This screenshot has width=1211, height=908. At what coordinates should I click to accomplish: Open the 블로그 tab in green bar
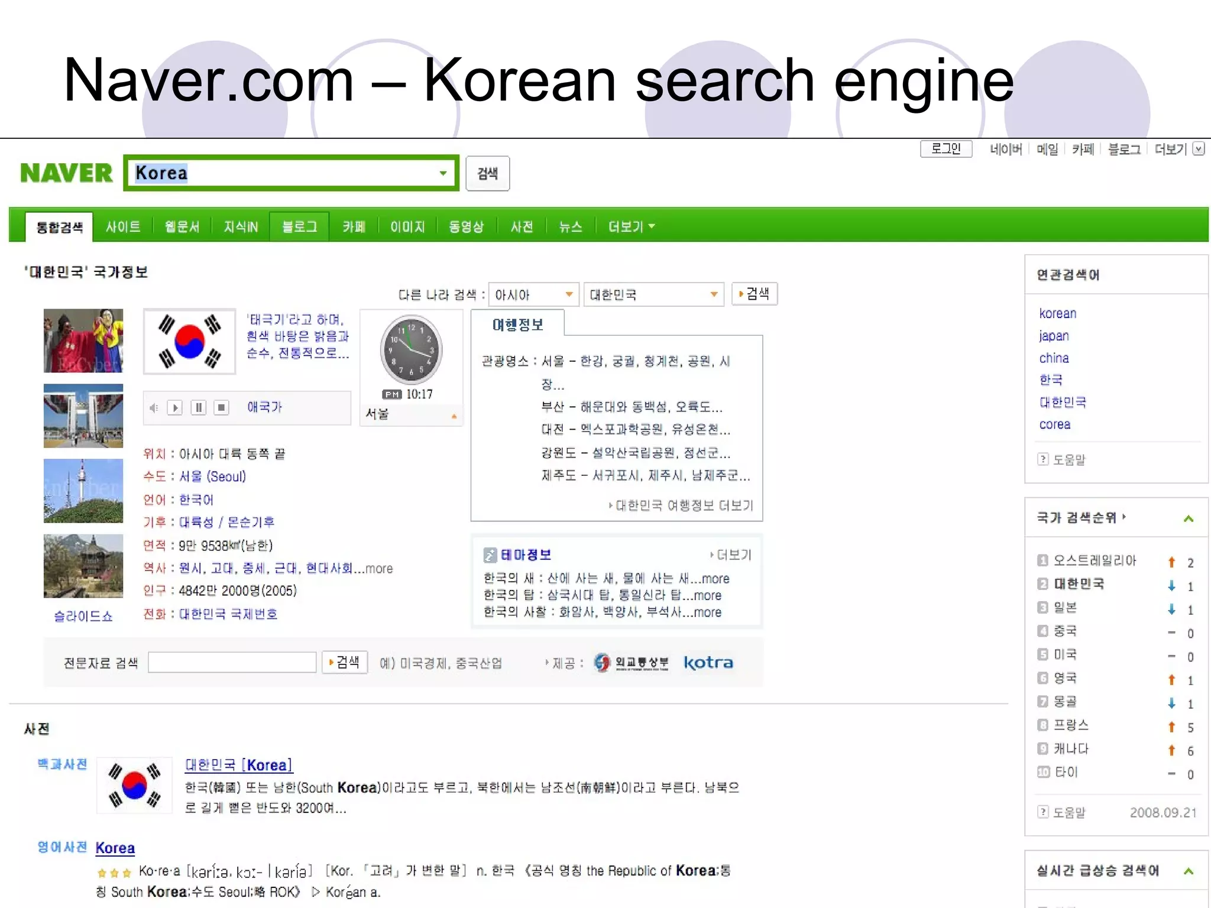[299, 226]
